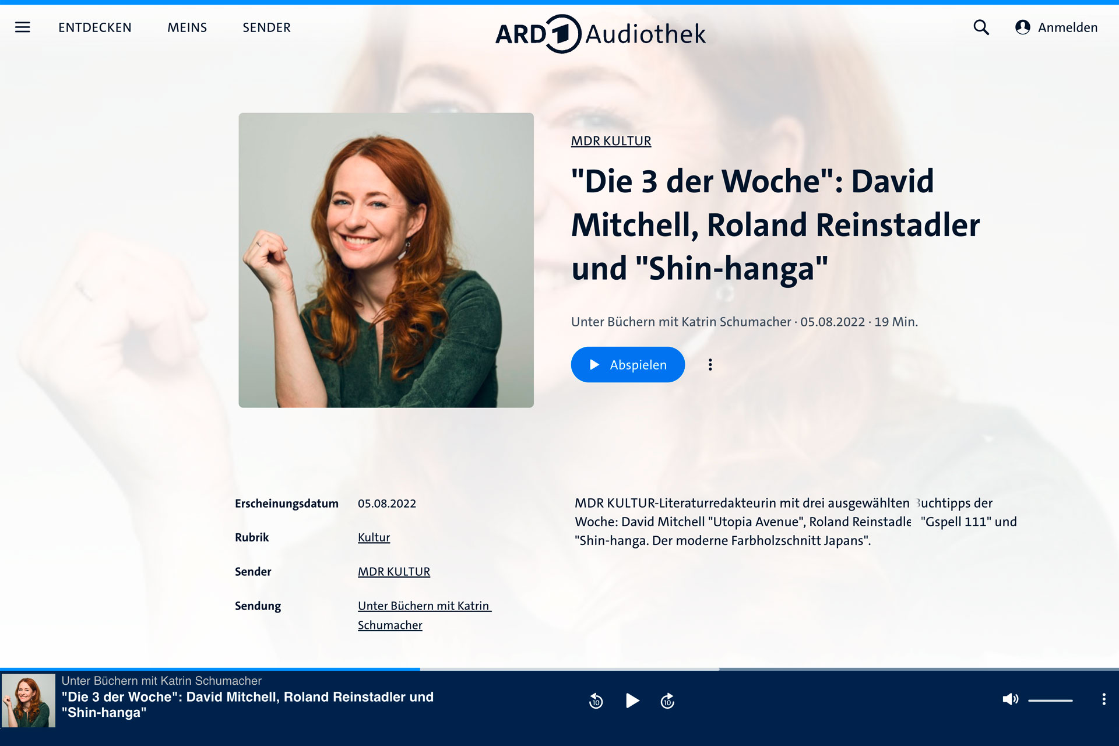Open MDR KULTUR link above title
Image resolution: width=1119 pixels, height=746 pixels.
tap(611, 141)
